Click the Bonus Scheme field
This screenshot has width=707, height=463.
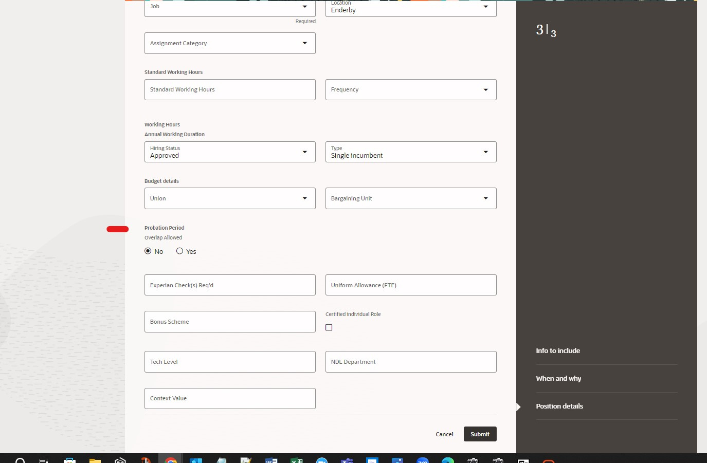pos(230,322)
